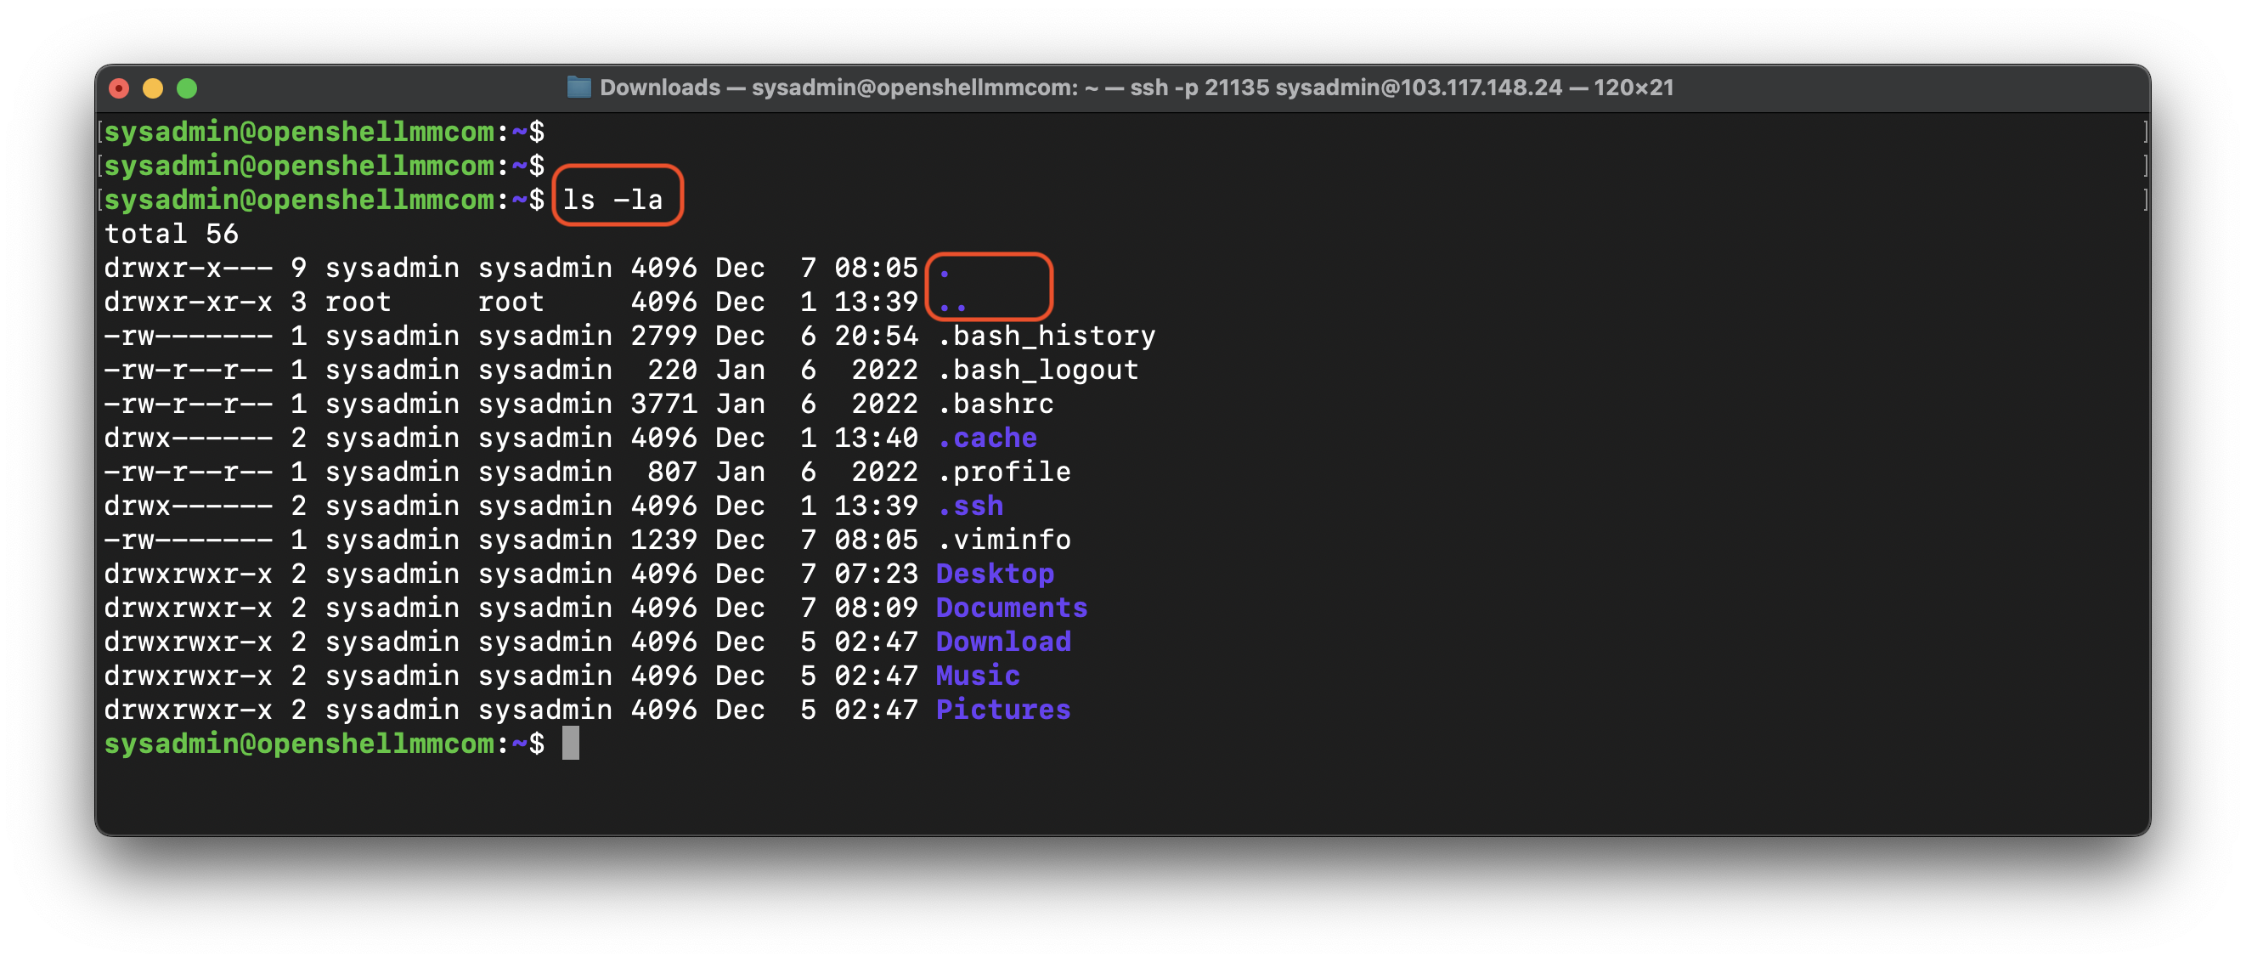This screenshot has height=962, width=2246.
Task: Click the Desktop directory name
Action: [995, 574]
